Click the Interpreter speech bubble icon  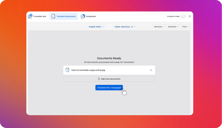point(83,16)
